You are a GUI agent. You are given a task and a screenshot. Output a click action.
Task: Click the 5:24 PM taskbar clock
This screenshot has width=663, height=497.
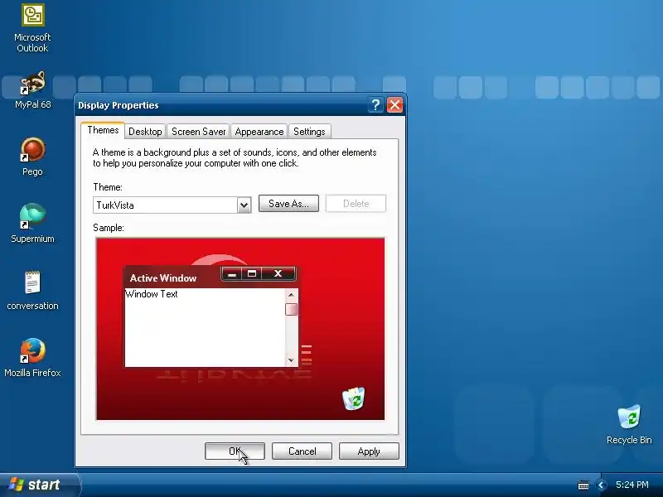click(x=632, y=485)
